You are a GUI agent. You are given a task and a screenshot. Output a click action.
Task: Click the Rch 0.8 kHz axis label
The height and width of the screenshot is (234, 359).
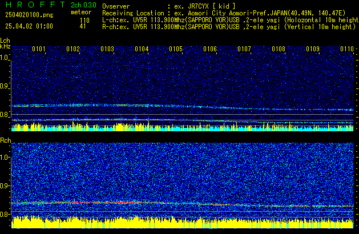point(5,214)
